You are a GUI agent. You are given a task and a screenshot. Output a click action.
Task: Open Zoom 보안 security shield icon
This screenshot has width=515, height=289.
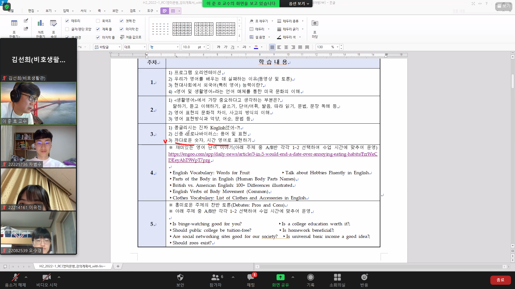(180, 277)
